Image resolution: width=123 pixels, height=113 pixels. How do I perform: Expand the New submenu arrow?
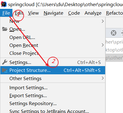click(103, 21)
